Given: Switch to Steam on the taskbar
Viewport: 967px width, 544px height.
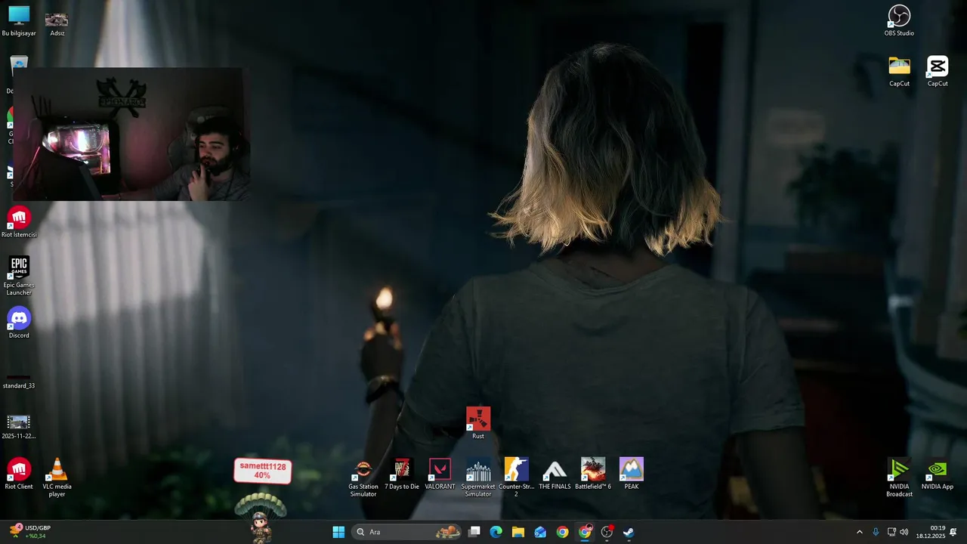Looking at the screenshot, I should [x=629, y=532].
